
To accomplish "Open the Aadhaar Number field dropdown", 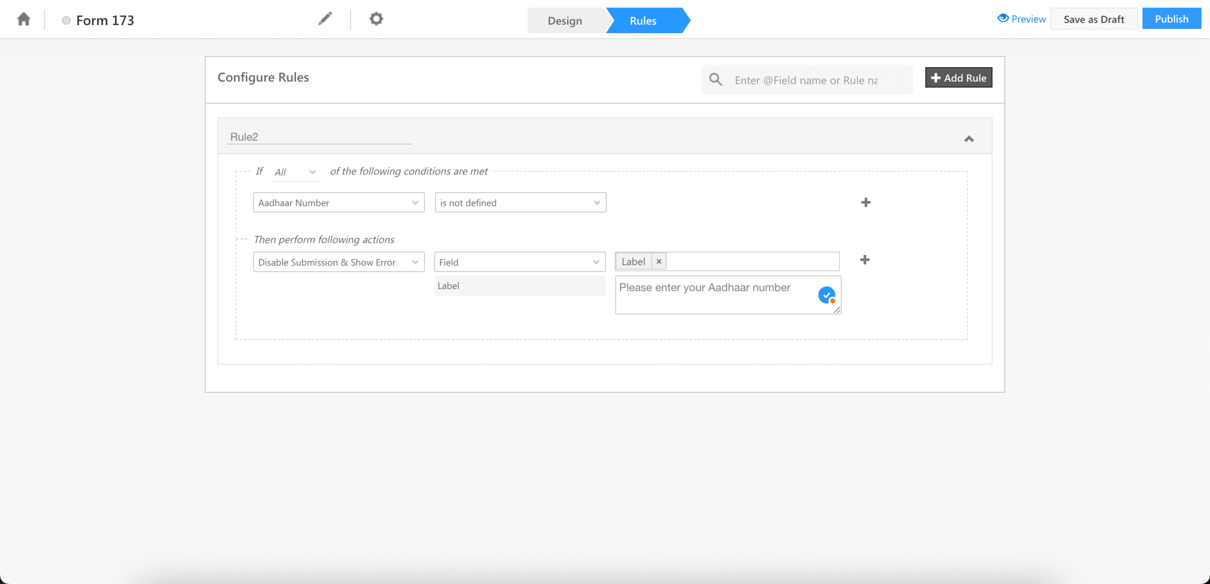I will coord(338,202).
